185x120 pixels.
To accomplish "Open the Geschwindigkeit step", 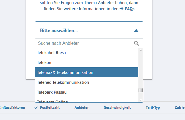I will click(117, 107).
